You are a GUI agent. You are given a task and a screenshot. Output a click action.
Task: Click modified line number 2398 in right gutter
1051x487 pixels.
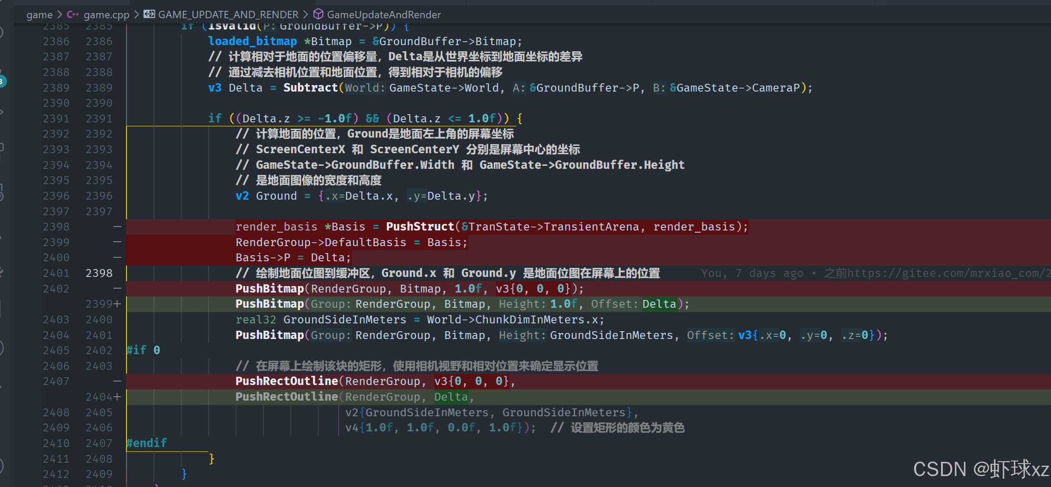tap(99, 273)
